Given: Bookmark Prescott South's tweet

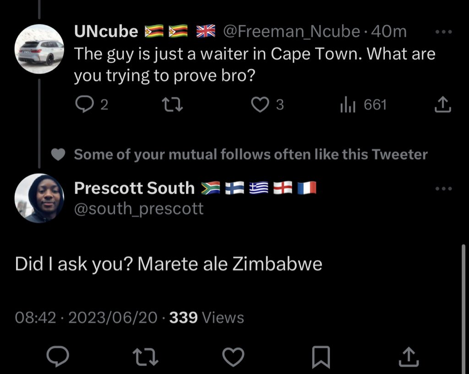Looking at the screenshot, I should coord(321,357).
